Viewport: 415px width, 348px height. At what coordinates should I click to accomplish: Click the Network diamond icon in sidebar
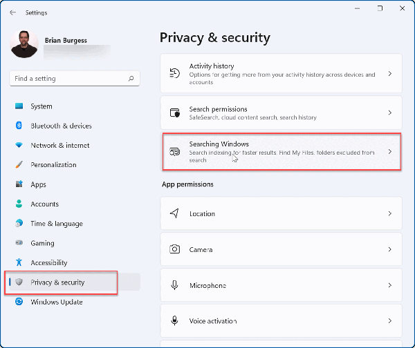[x=19, y=145]
